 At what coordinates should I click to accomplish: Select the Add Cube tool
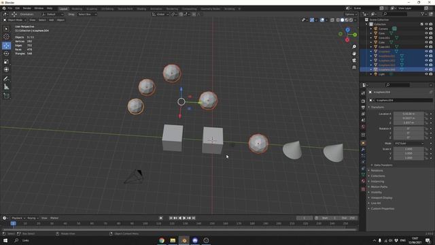(6, 96)
